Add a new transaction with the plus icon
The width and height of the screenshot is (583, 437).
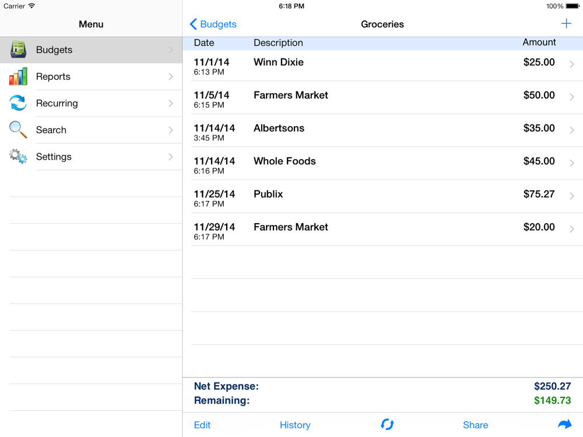[566, 24]
